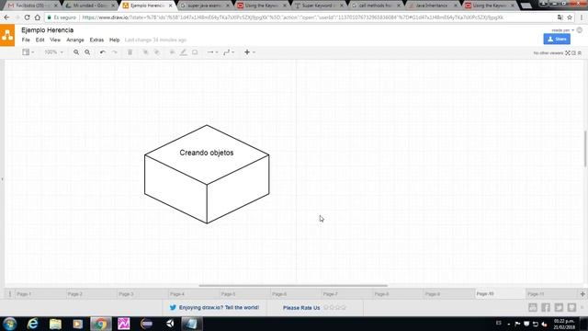Open the Unity icon in the taskbar
The height and width of the screenshot is (331, 588).
[170, 324]
